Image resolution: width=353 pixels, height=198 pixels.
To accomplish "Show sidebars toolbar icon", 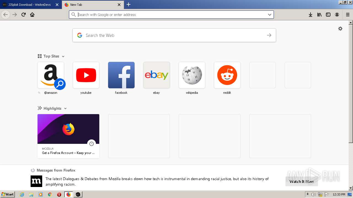I will coord(328,15).
